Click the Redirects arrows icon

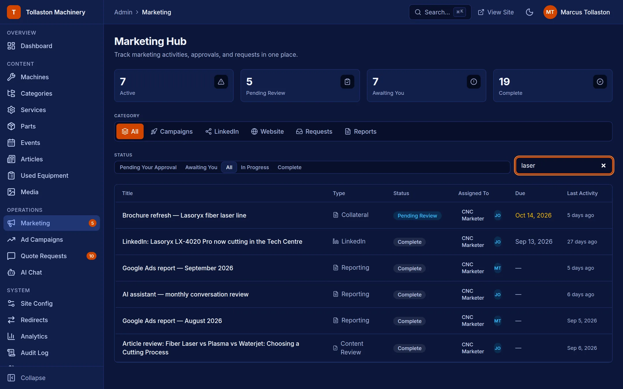(x=11, y=320)
